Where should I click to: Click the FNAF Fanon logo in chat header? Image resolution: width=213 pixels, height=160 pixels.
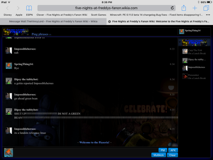point(16,32)
